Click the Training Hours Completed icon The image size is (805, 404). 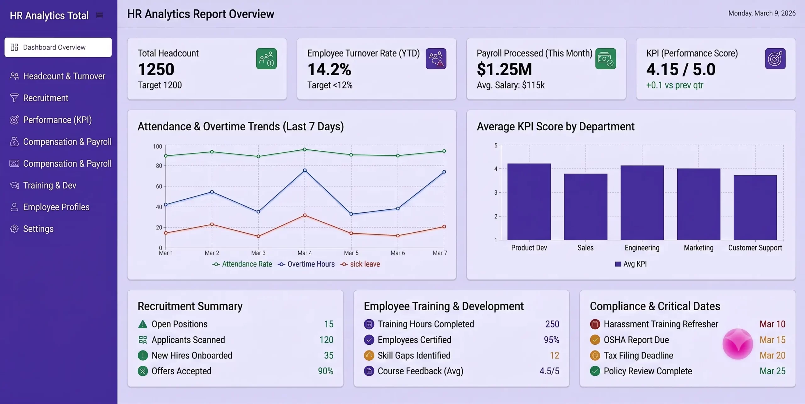click(369, 324)
